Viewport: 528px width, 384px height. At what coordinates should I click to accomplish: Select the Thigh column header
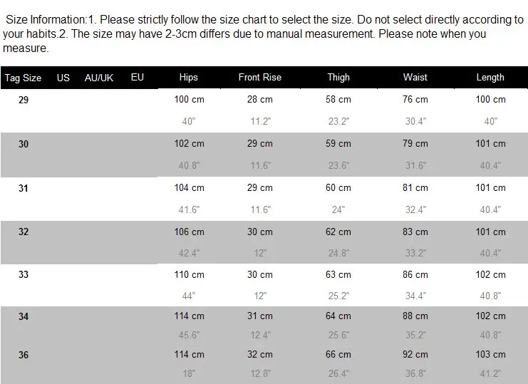338,78
